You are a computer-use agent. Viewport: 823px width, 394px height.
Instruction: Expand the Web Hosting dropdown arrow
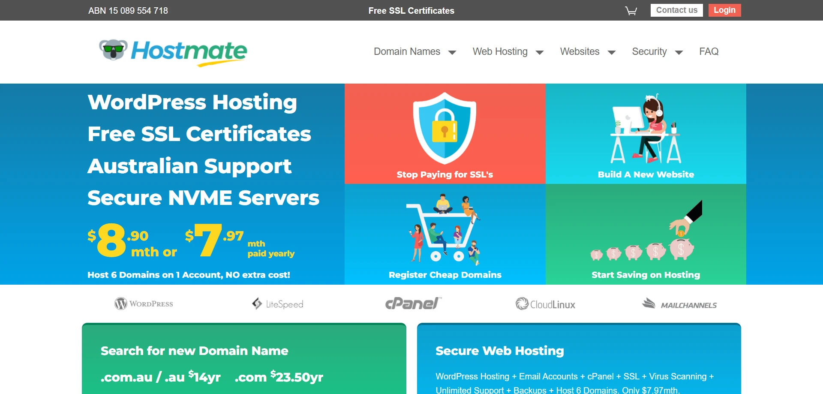pyautogui.click(x=540, y=52)
